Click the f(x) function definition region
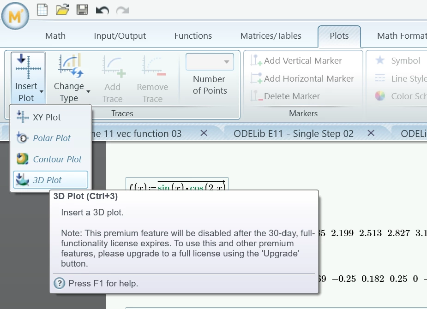 click(177, 184)
